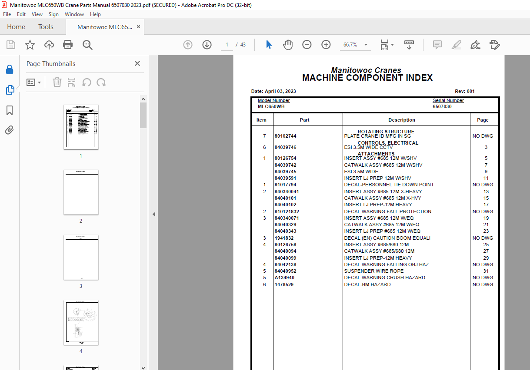
Task: Open the Sign document pen tool
Action: [475, 45]
